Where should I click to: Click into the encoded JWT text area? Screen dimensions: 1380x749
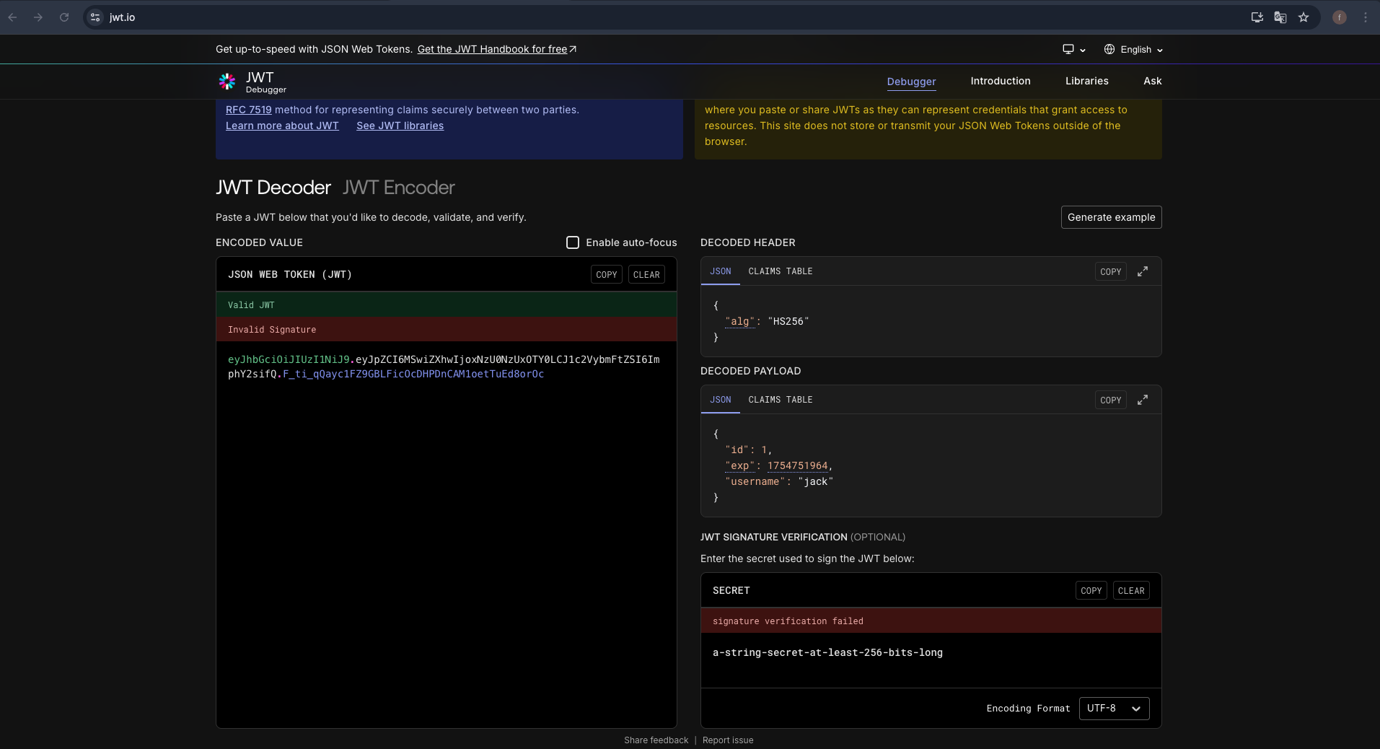[447, 534]
